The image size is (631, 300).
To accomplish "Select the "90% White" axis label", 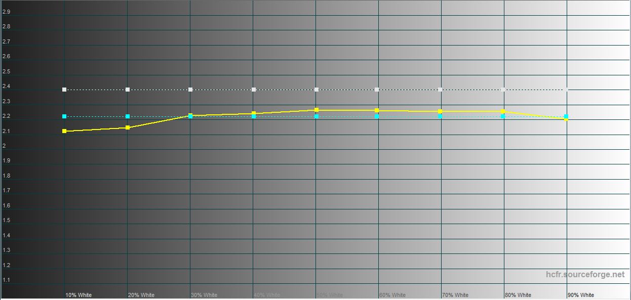I will tap(581, 295).
